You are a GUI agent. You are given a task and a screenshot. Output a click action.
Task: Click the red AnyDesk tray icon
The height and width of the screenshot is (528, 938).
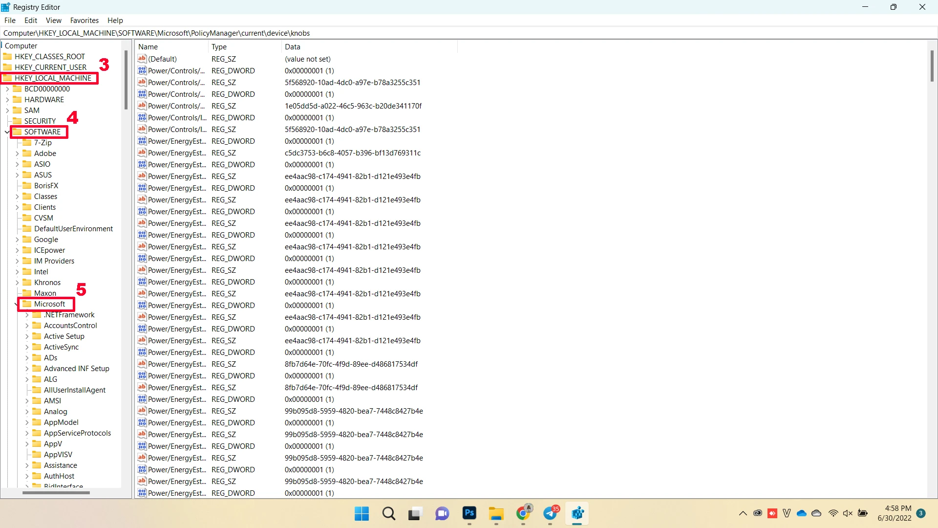coord(772,513)
